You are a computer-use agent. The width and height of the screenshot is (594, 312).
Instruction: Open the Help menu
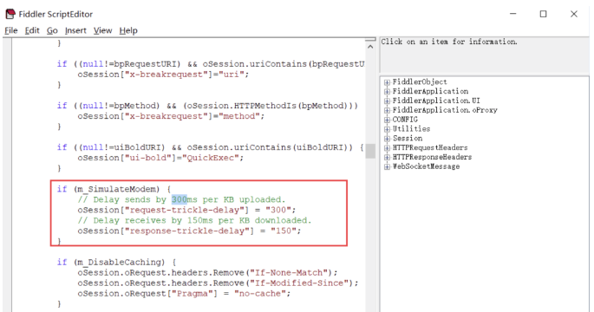128,30
